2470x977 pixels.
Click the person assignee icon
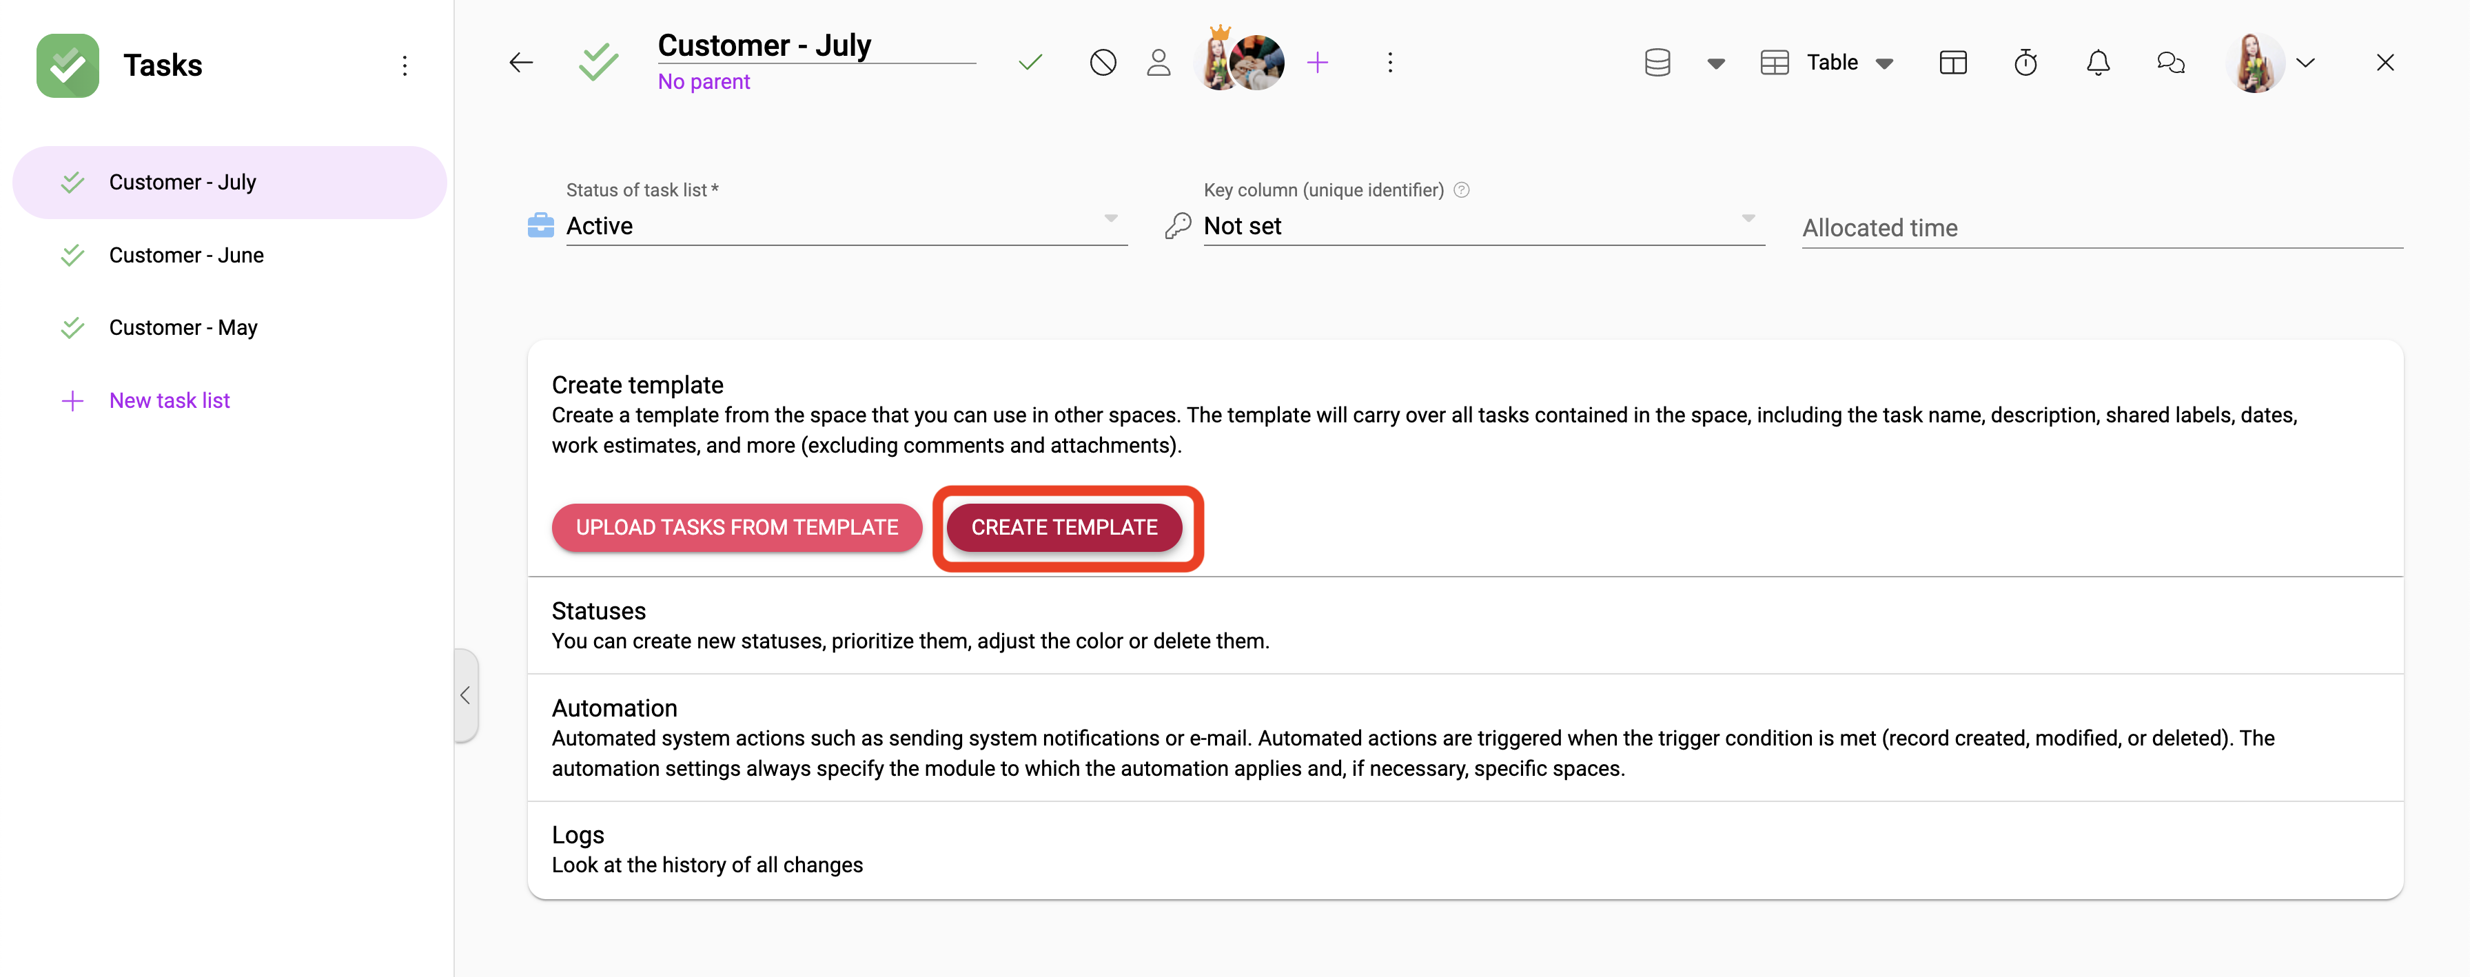click(1159, 63)
